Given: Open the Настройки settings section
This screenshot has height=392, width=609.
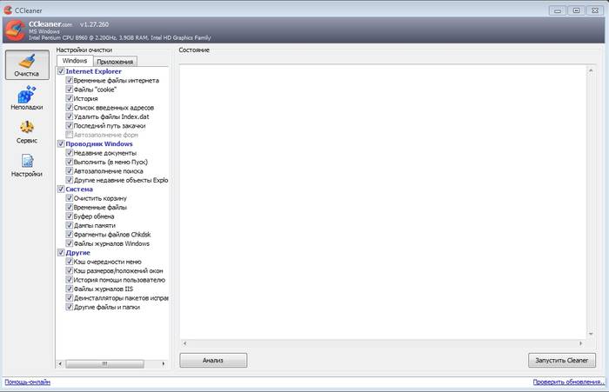Looking at the screenshot, I should 26,165.
